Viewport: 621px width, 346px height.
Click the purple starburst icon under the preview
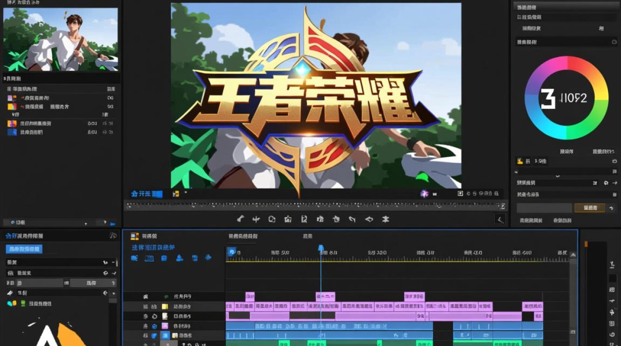tap(424, 194)
